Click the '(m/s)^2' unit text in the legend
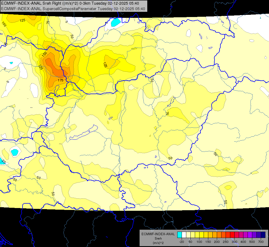The image size is (269, 247). 158,243
